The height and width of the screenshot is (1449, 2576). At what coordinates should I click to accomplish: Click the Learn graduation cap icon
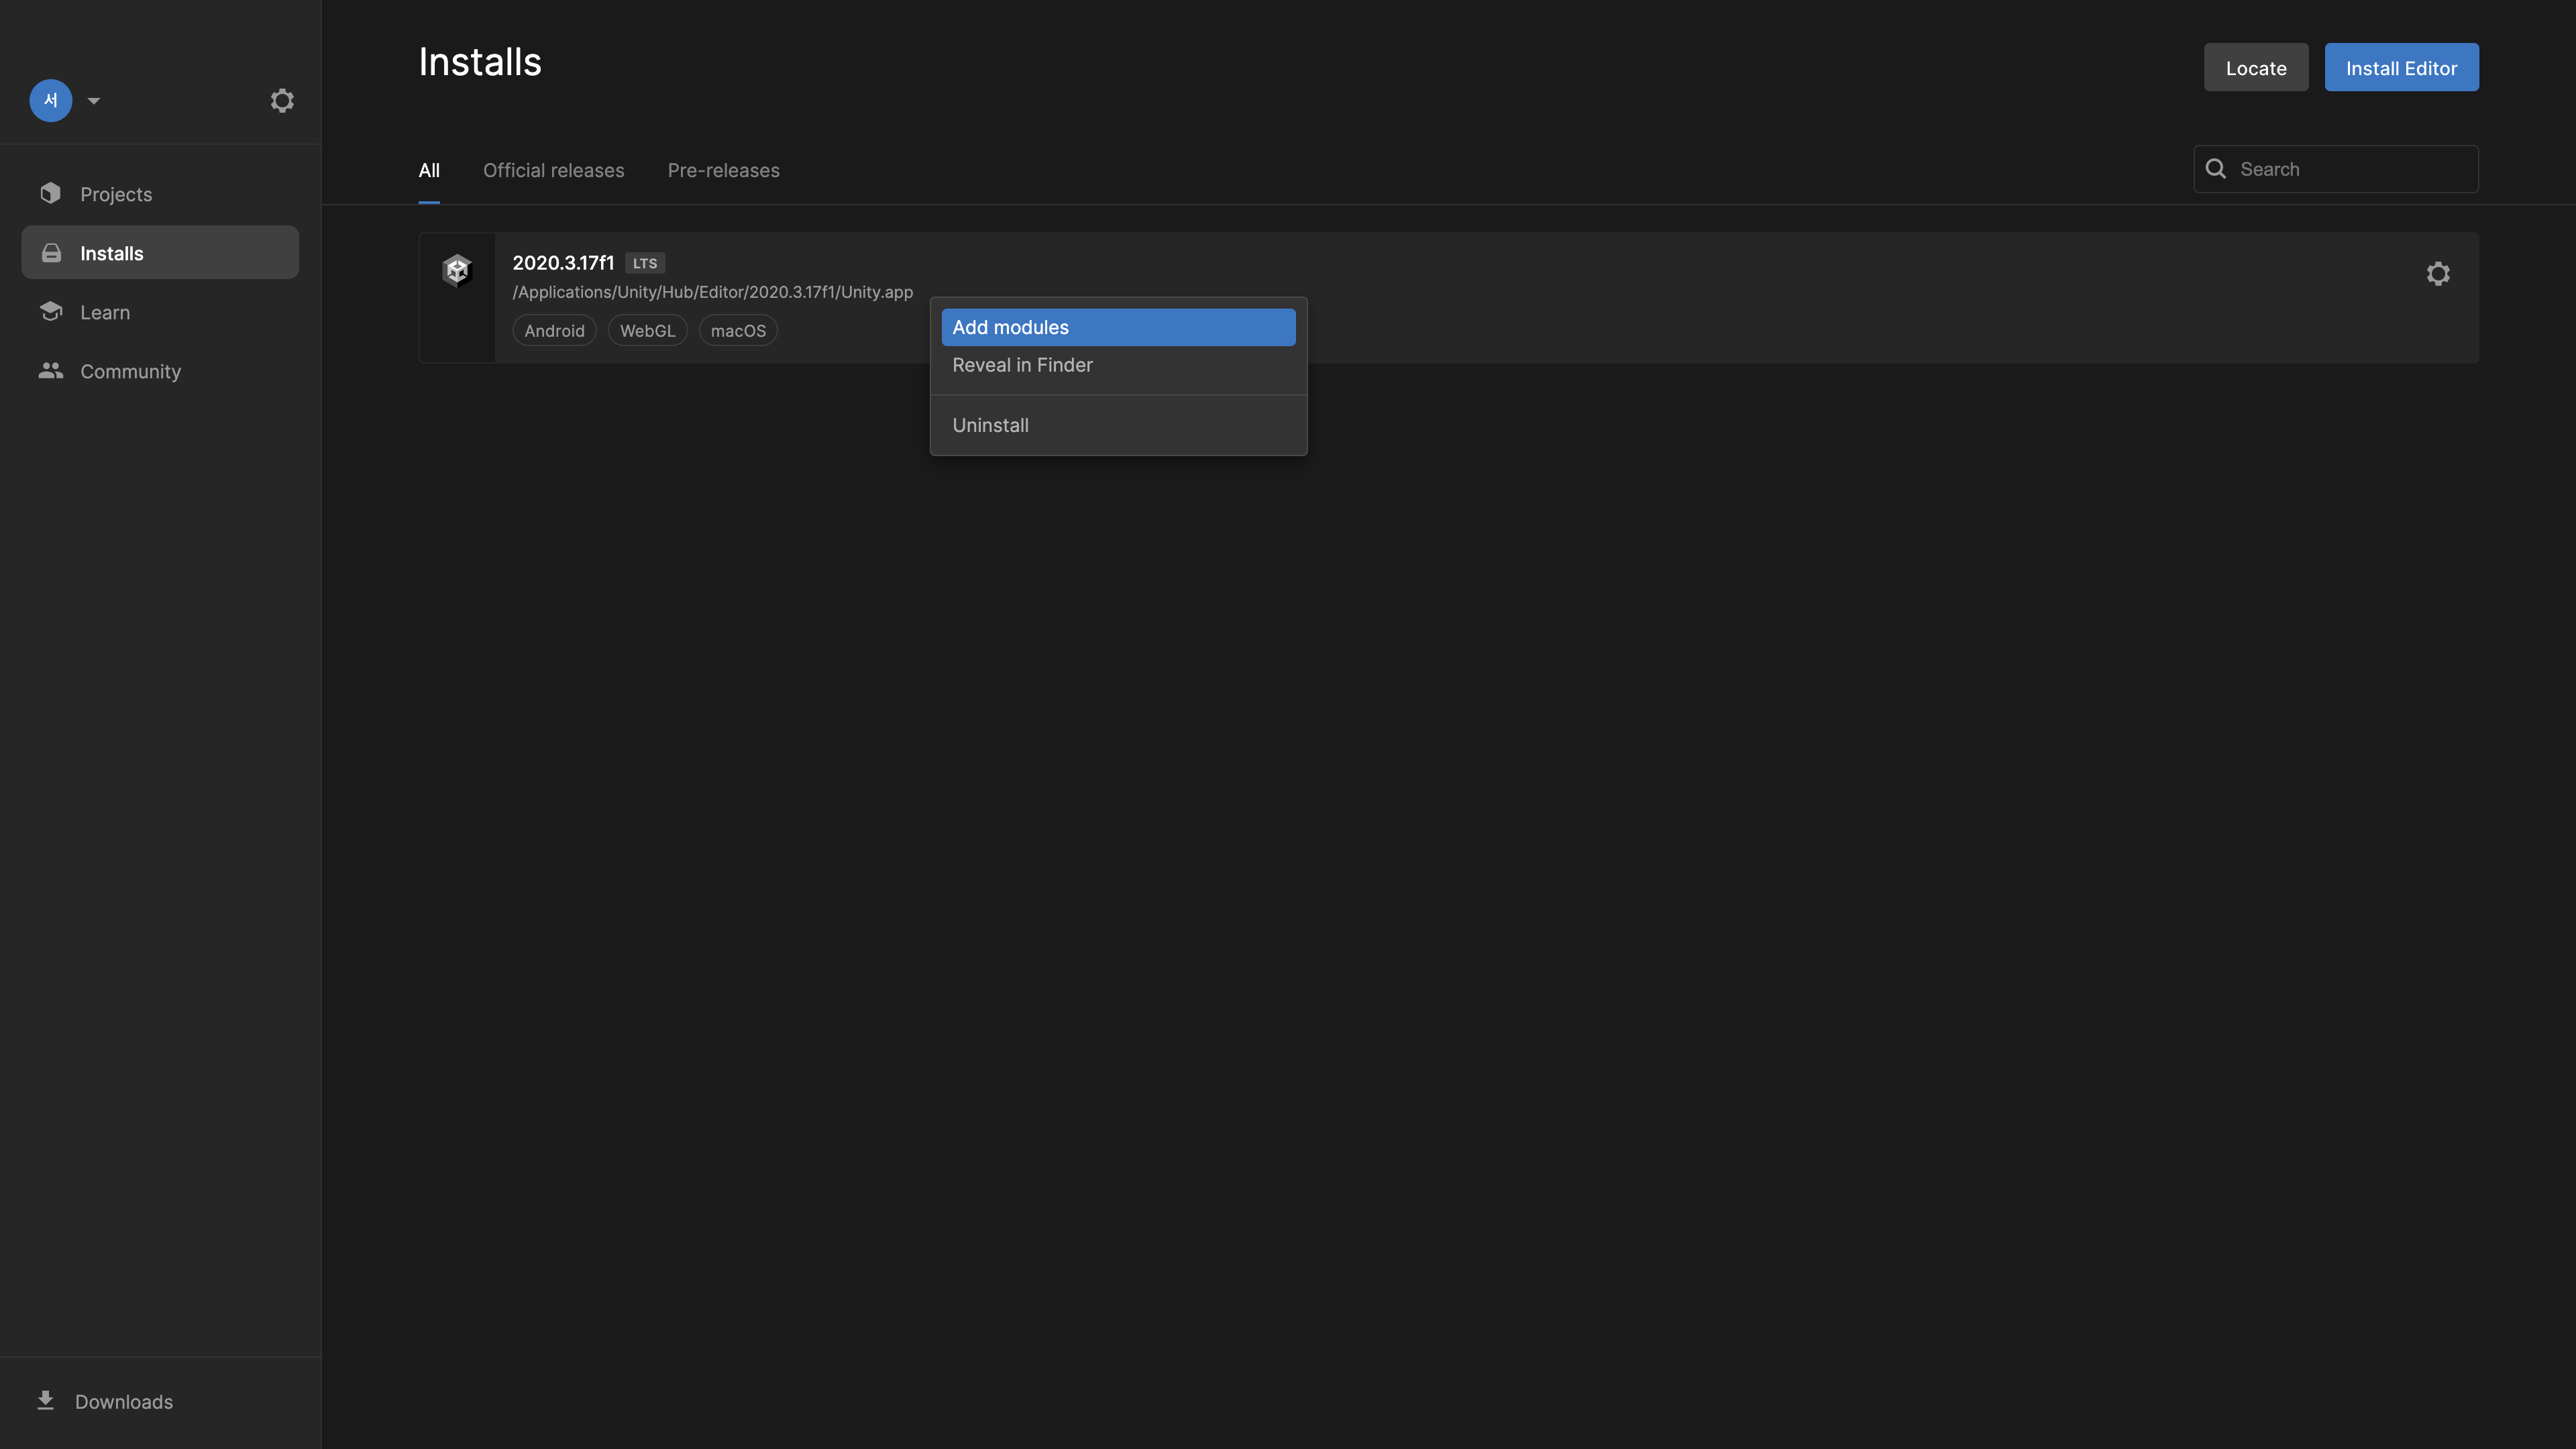pos(51,311)
